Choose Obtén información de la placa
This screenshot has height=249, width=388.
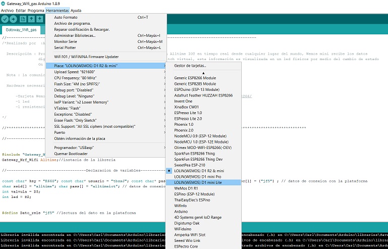pyautogui.click(x=106, y=138)
